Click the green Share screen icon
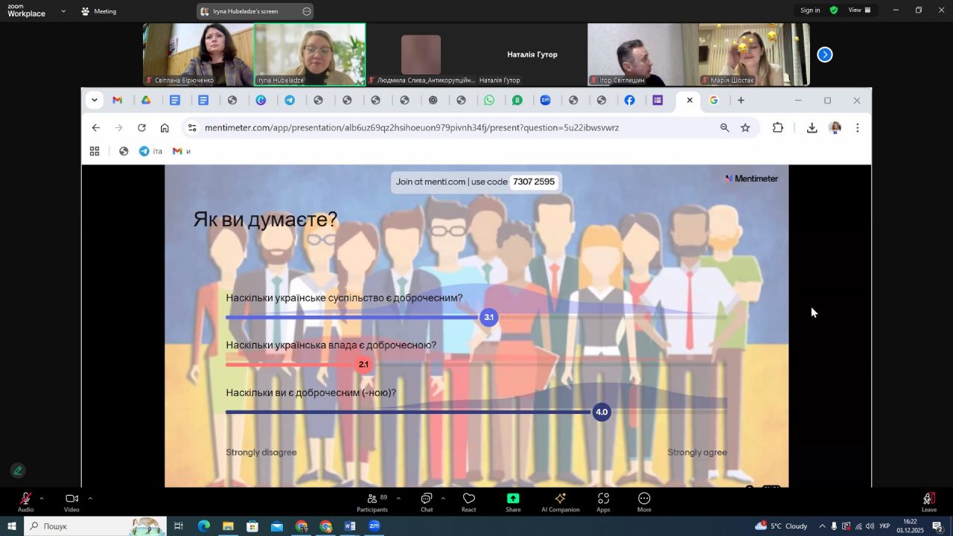The width and height of the screenshot is (953, 536). (x=513, y=500)
